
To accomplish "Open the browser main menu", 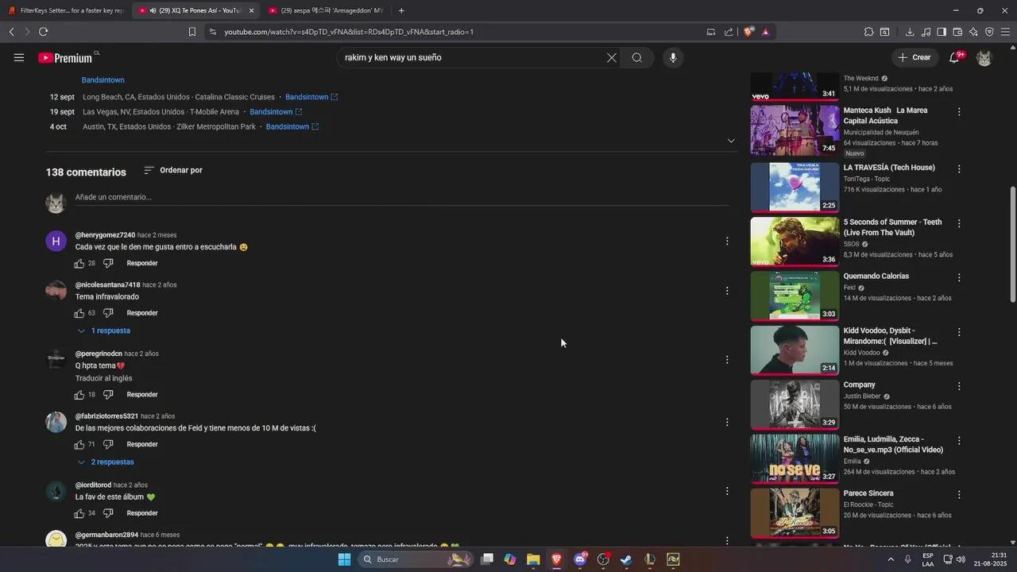I will tap(1005, 32).
